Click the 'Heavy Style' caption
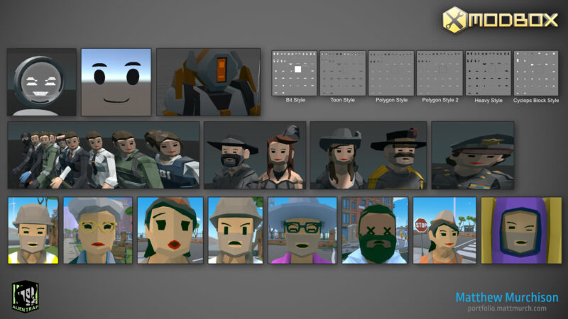This screenshot has height=319, width=568. 488,100
